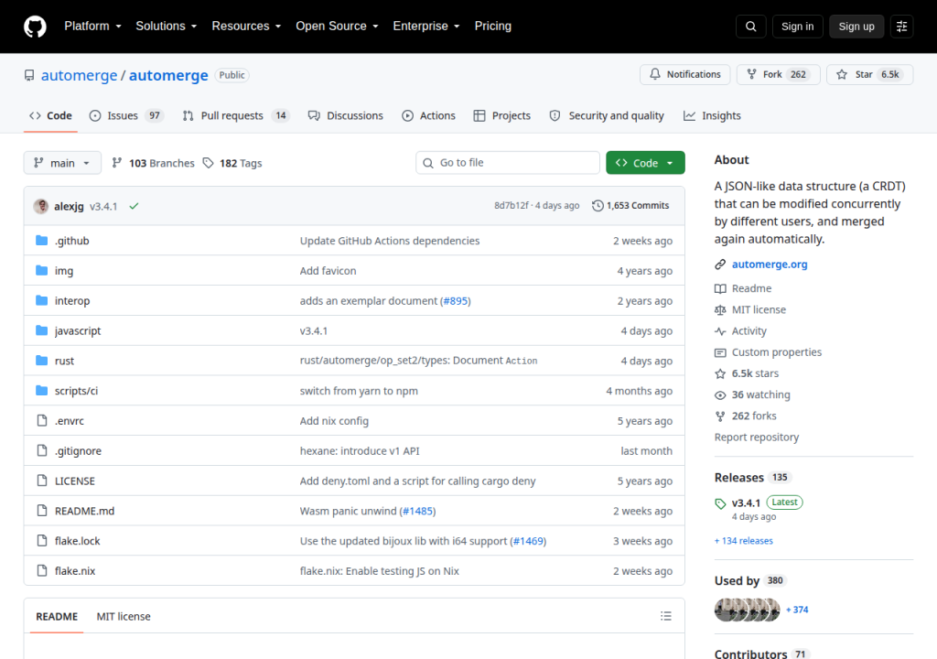Screen dimensions: 937x659
Task: Switch to the Projects tab
Action: click(x=502, y=115)
